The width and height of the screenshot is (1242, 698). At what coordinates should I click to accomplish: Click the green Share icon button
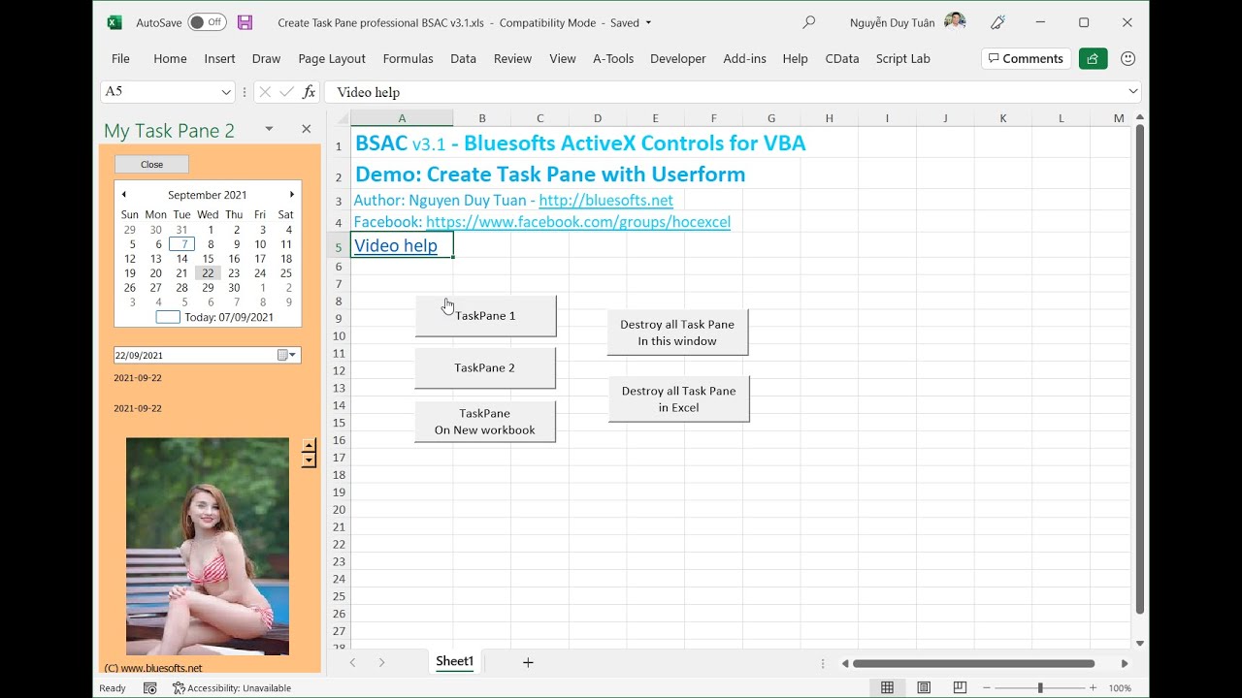1093,58
